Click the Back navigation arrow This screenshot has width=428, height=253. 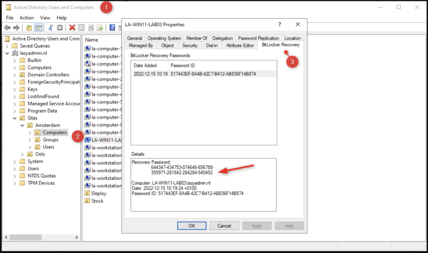[x=7, y=27]
